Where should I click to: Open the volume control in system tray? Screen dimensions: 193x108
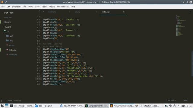170,106
